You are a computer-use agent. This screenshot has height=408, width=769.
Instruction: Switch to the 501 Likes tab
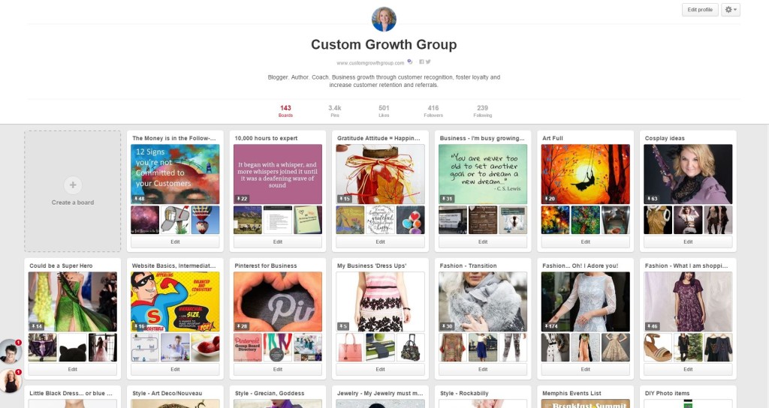pyautogui.click(x=384, y=111)
